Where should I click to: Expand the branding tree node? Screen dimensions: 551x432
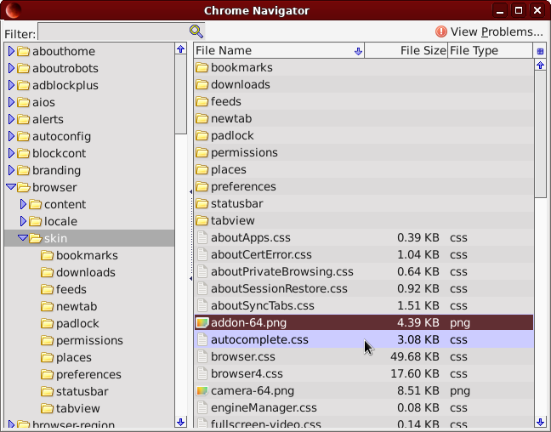point(11,170)
